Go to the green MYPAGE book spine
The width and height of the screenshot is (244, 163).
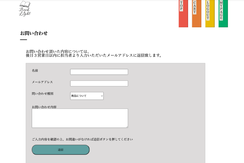(x=223, y=13)
